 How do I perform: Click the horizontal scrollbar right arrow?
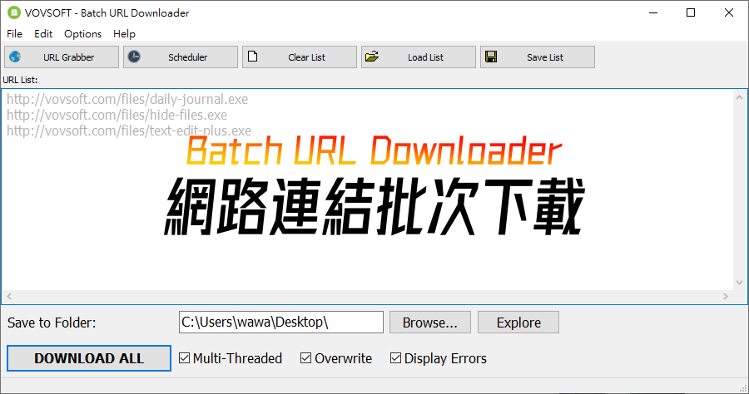tap(726, 296)
